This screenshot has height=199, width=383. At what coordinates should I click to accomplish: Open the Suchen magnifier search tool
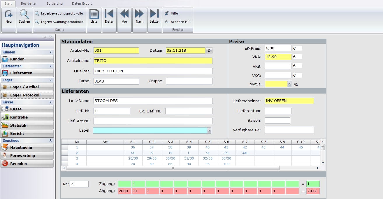tap(24, 17)
